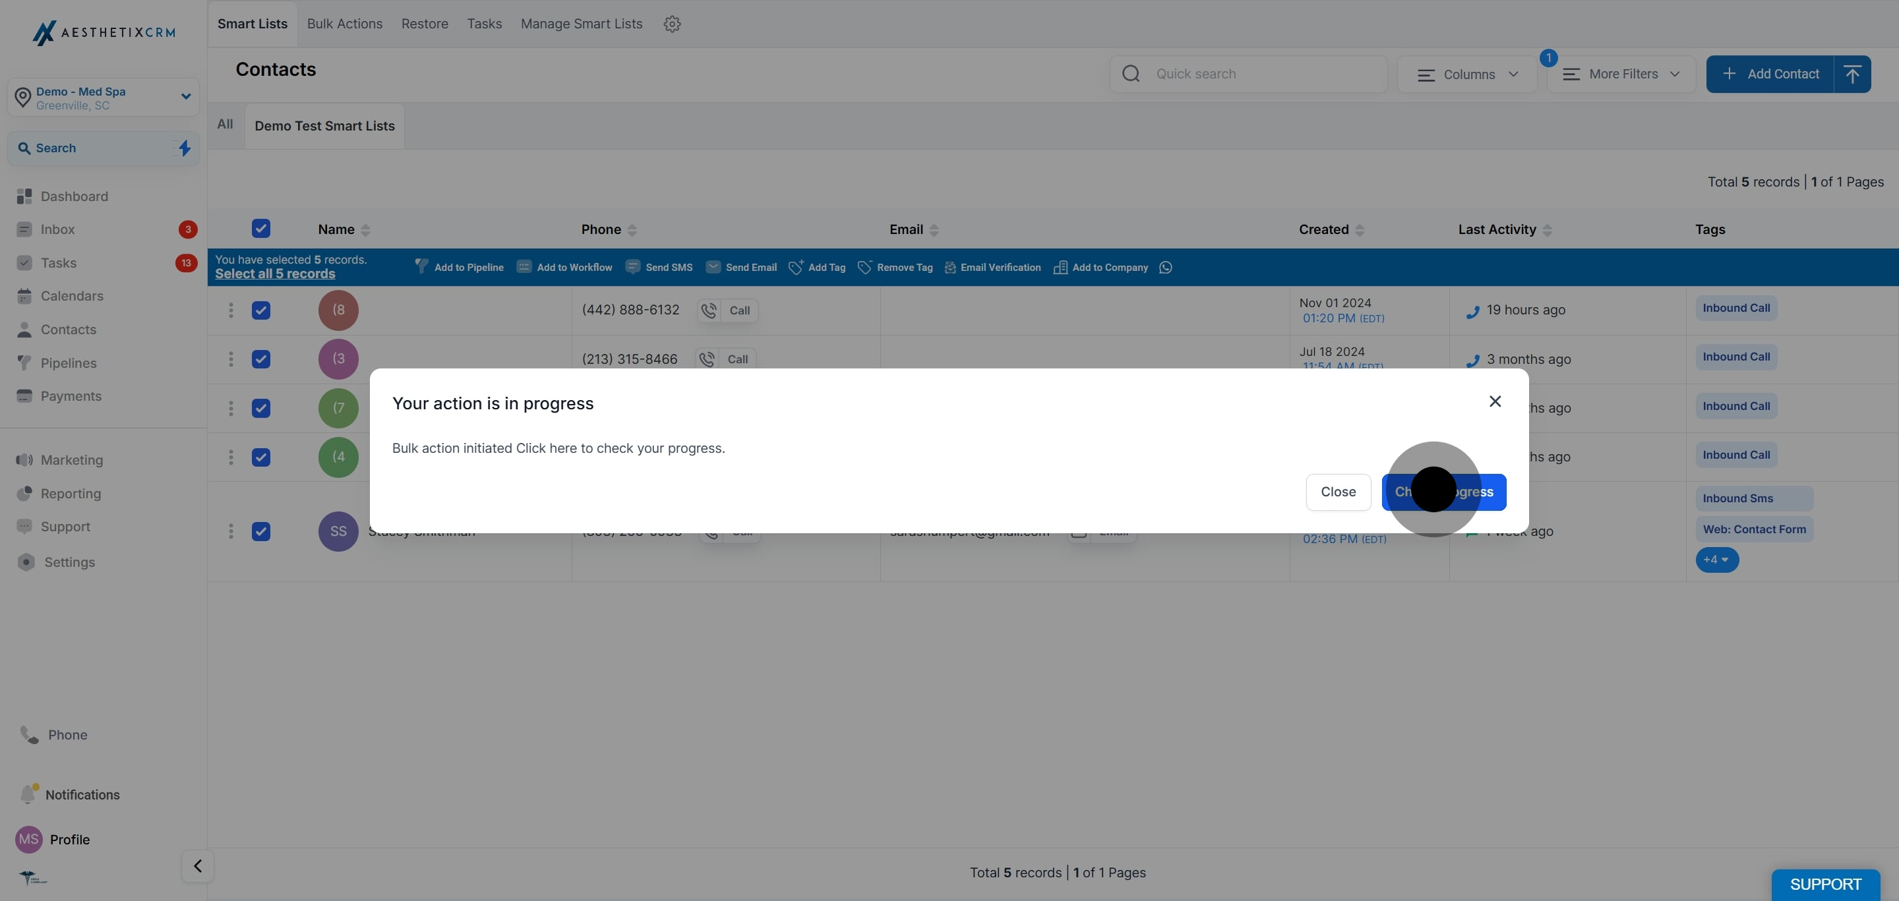1899x901 pixels.
Task: Collapse the sidebar with the left chevron
Action: coord(198,865)
